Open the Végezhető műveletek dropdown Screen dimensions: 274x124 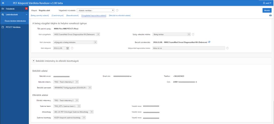point(96,10)
